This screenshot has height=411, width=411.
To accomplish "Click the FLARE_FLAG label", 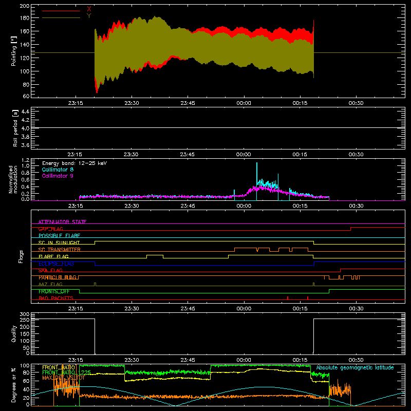I will pos(53,256).
